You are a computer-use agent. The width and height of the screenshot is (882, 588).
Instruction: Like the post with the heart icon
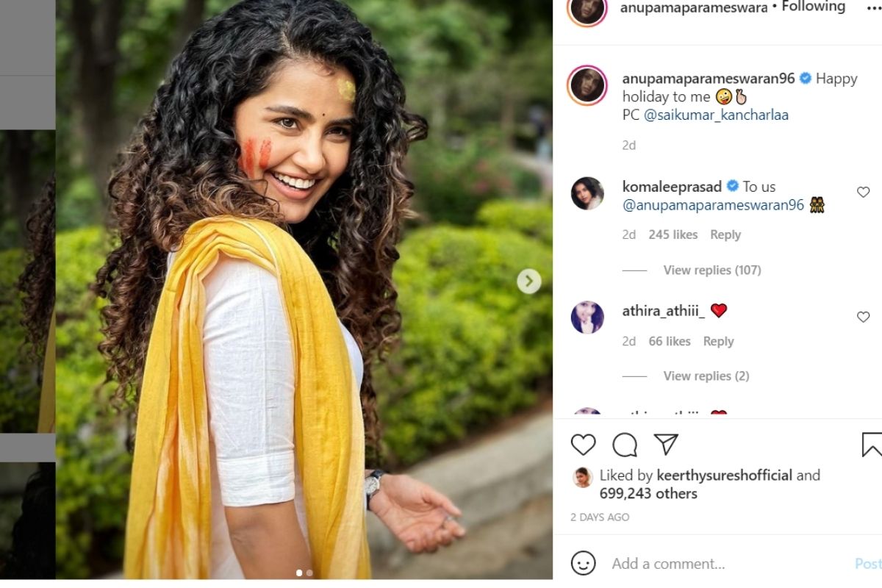click(584, 445)
